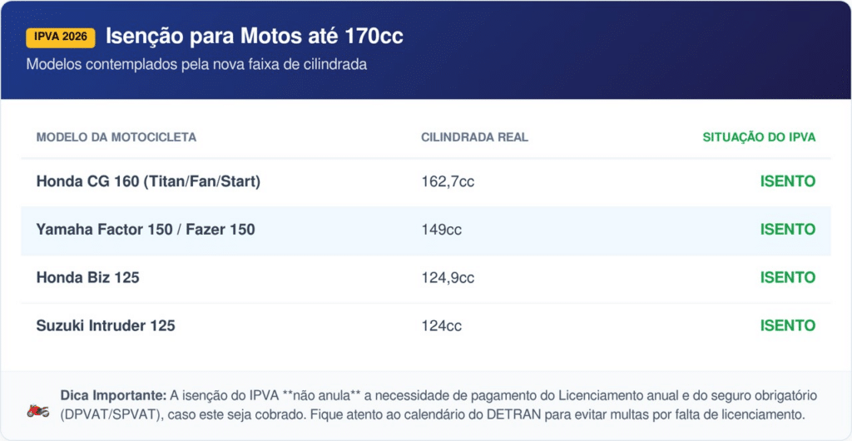
Task: Click the 149cc displacement value
Action: 441,230
